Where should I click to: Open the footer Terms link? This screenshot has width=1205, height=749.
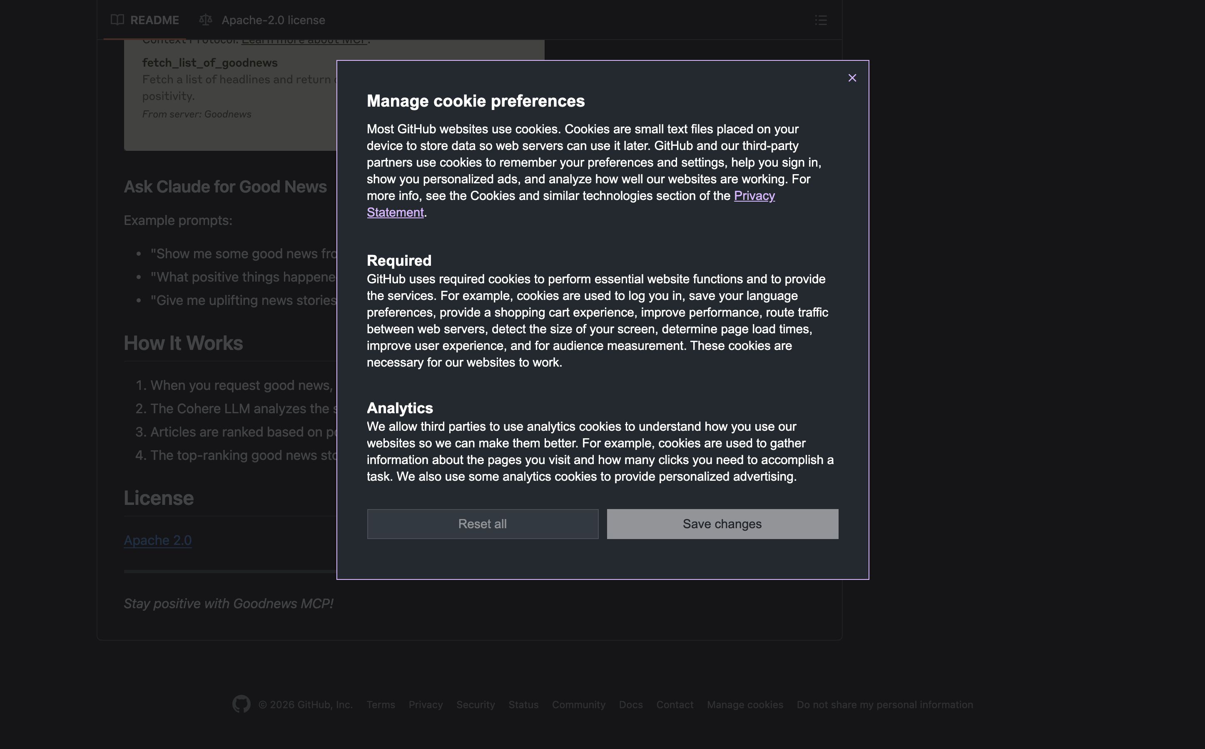pyautogui.click(x=380, y=704)
